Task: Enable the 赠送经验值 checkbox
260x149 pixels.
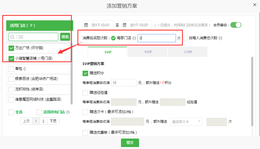Action: coord(85,92)
